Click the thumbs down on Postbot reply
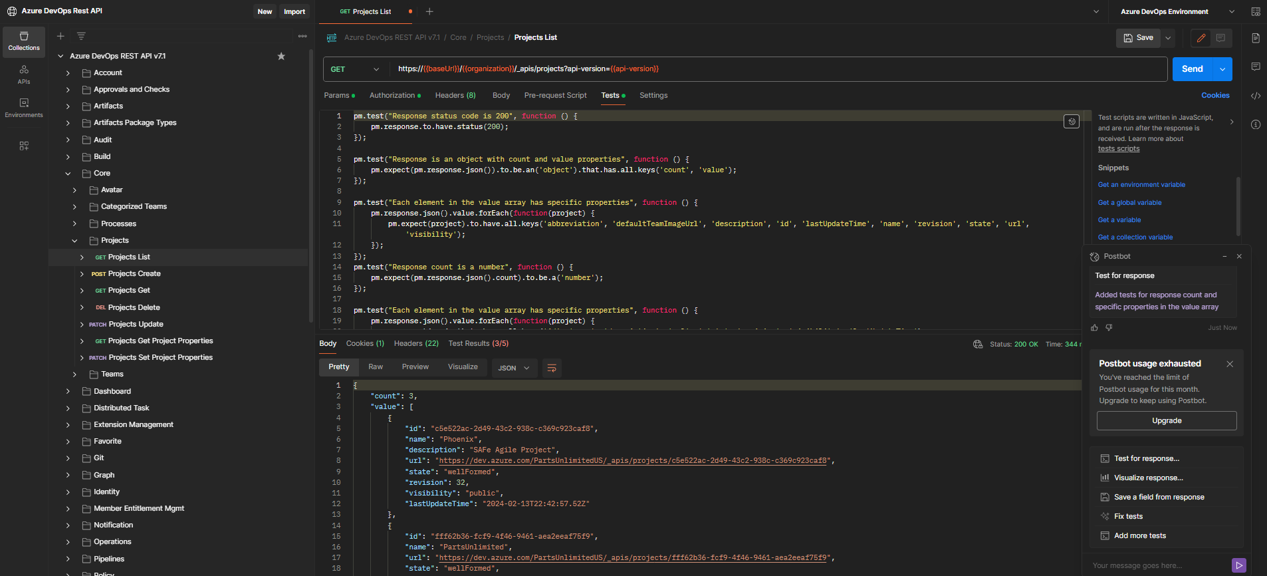This screenshot has width=1267, height=576. tap(1109, 327)
